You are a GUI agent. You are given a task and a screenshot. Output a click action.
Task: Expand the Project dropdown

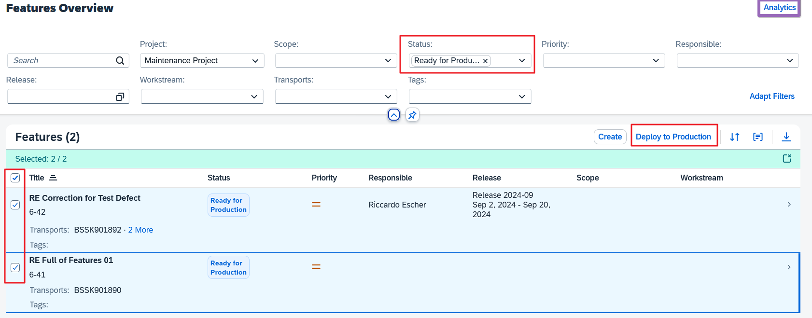point(255,61)
